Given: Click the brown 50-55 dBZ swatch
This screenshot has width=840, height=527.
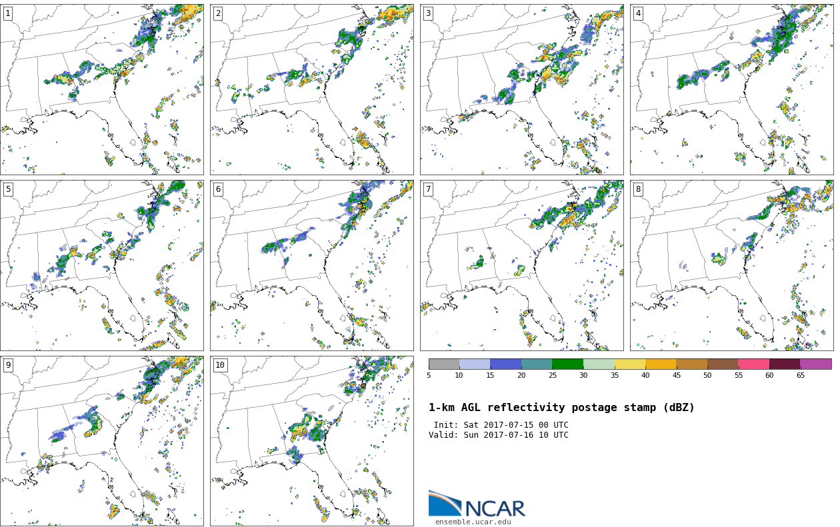Looking at the screenshot, I should [723, 364].
